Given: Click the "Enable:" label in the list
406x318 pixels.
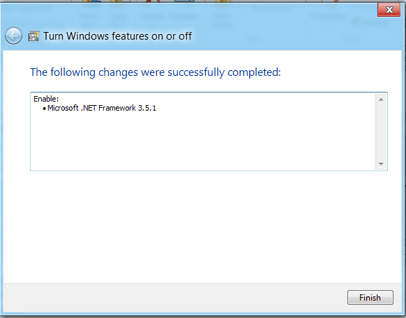Looking at the screenshot, I should click(46, 99).
